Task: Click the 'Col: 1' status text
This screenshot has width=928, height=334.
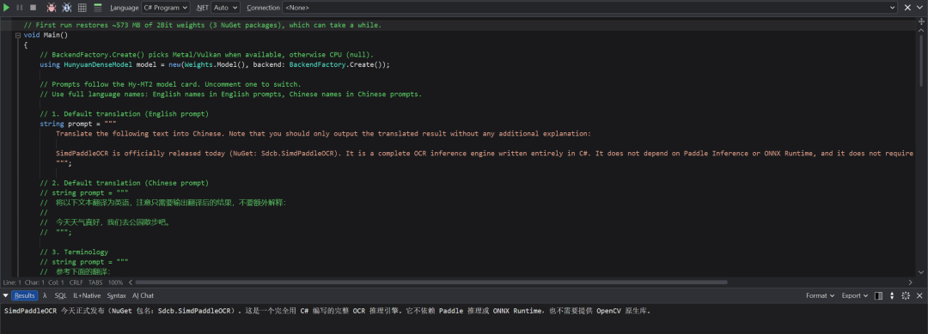Action: [x=56, y=282]
